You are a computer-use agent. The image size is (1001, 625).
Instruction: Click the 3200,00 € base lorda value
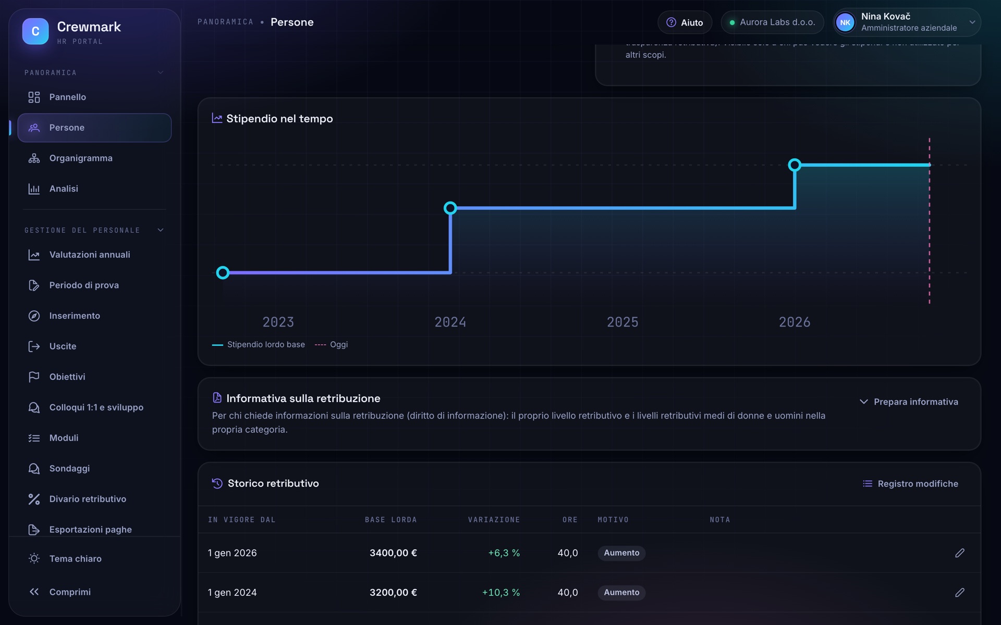point(393,593)
